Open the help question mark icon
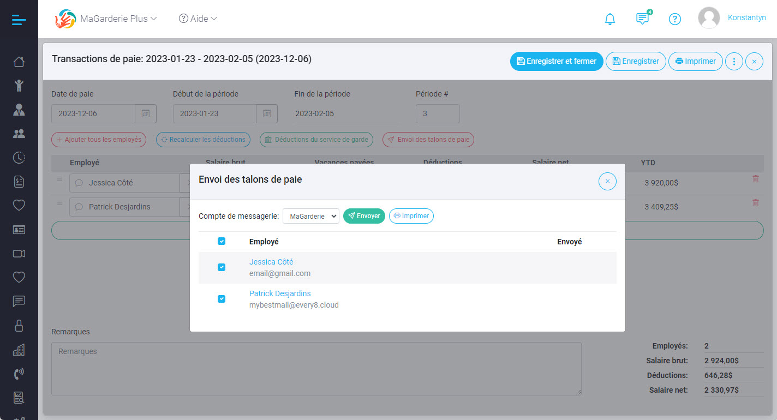Screen dimensions: 777x420 click(675, 19)
